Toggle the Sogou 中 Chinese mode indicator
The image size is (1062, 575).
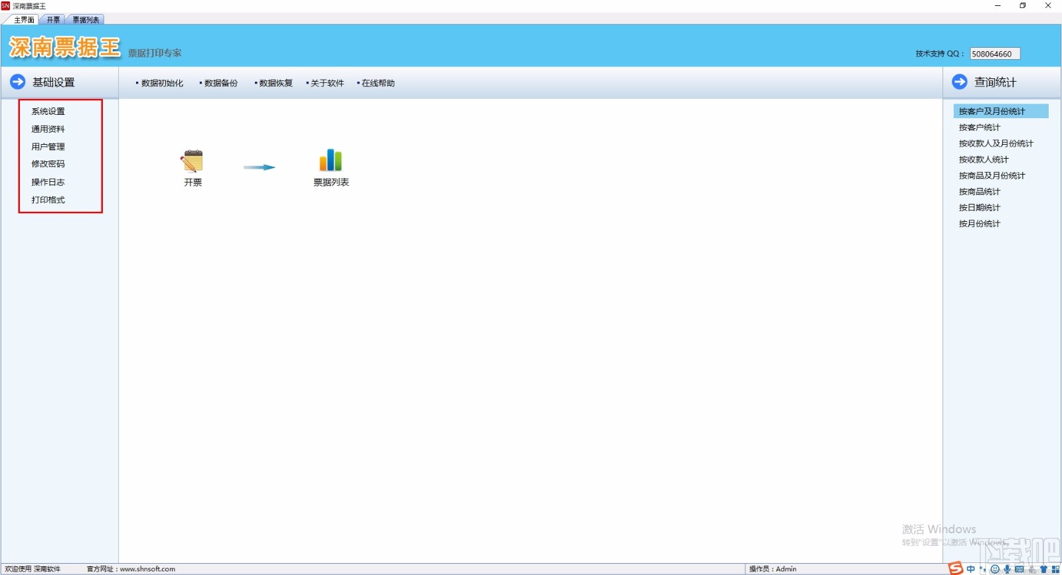(x=971, y=569)
